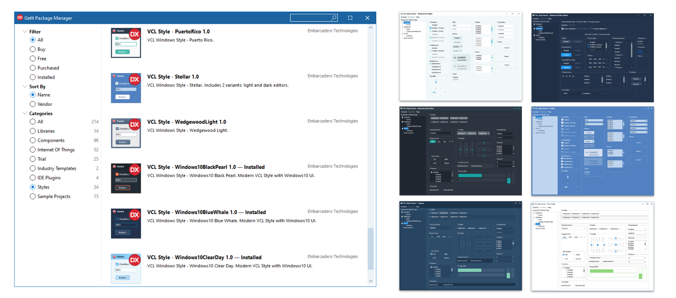Click the Enabled CommandLink arrow in Windows10 Malibu viewer
The width and height of the screenshot is (676, 298).
[x=455, y=58]
